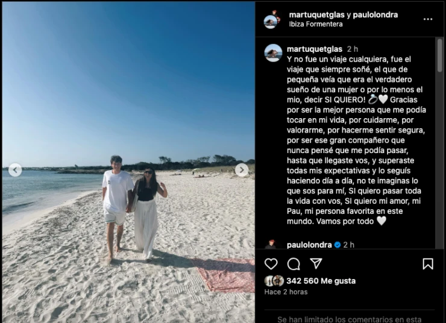The width and height of the screenshot is (446, 323).
Task: Click liker avatars next to likes count
Action: point(274,281)
